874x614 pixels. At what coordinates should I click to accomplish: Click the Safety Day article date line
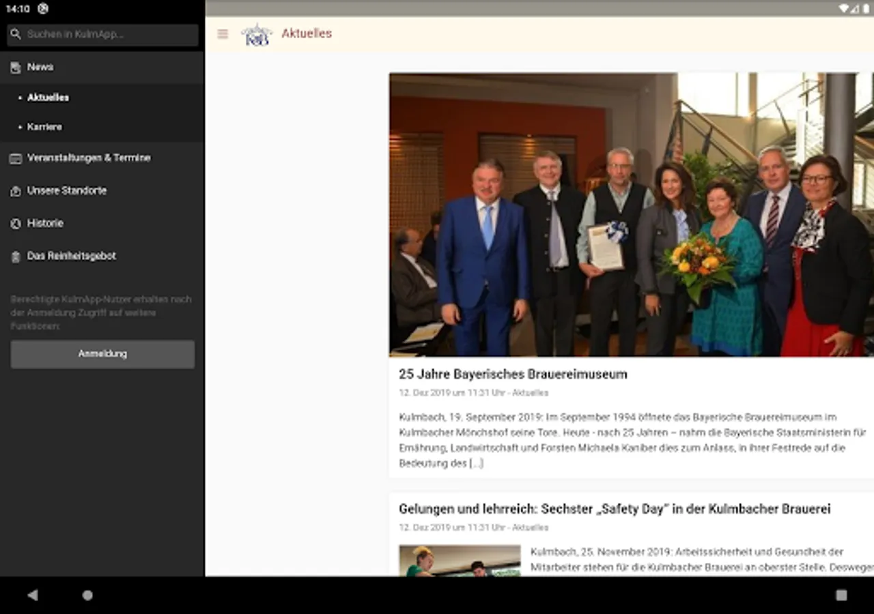pyautogui.click(x=473, y=527)
